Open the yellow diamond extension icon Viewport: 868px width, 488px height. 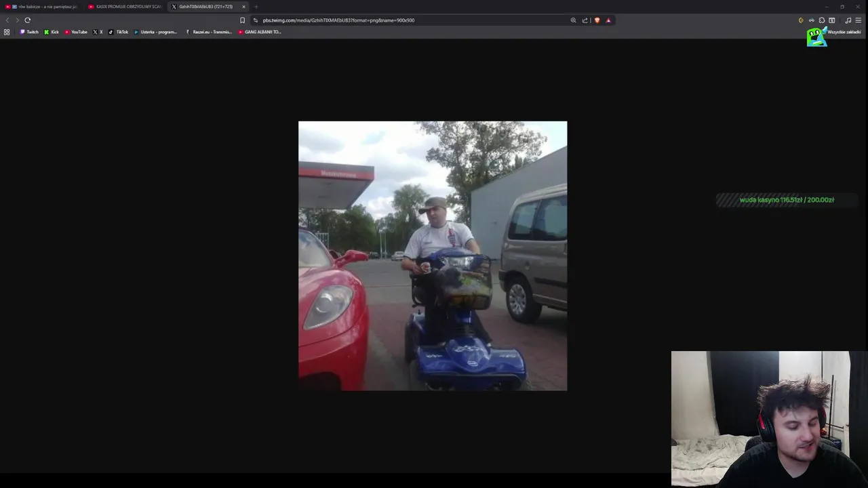pyautogui.click(x=801, y=20)
